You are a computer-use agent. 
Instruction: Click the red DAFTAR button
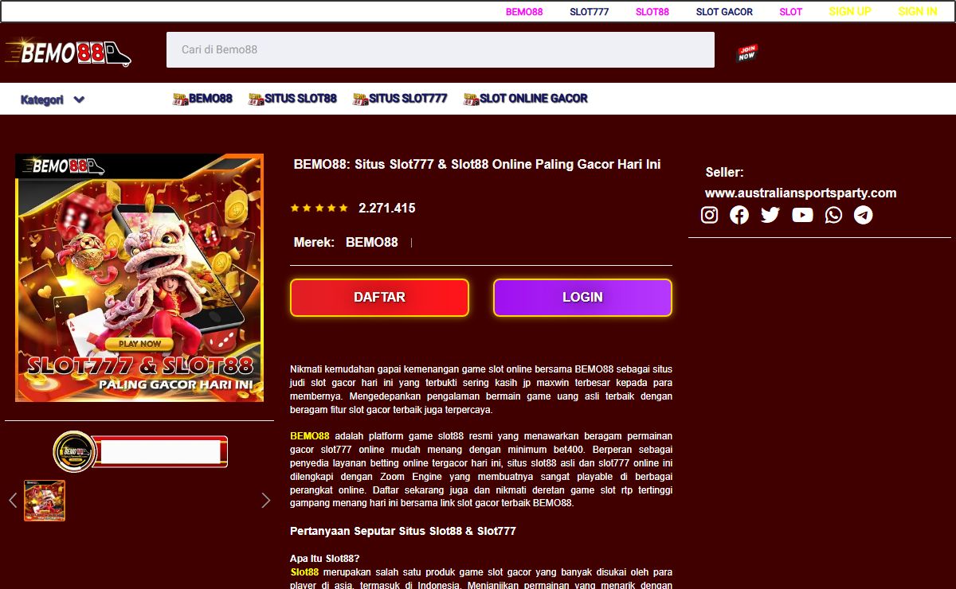pos(379,298)
